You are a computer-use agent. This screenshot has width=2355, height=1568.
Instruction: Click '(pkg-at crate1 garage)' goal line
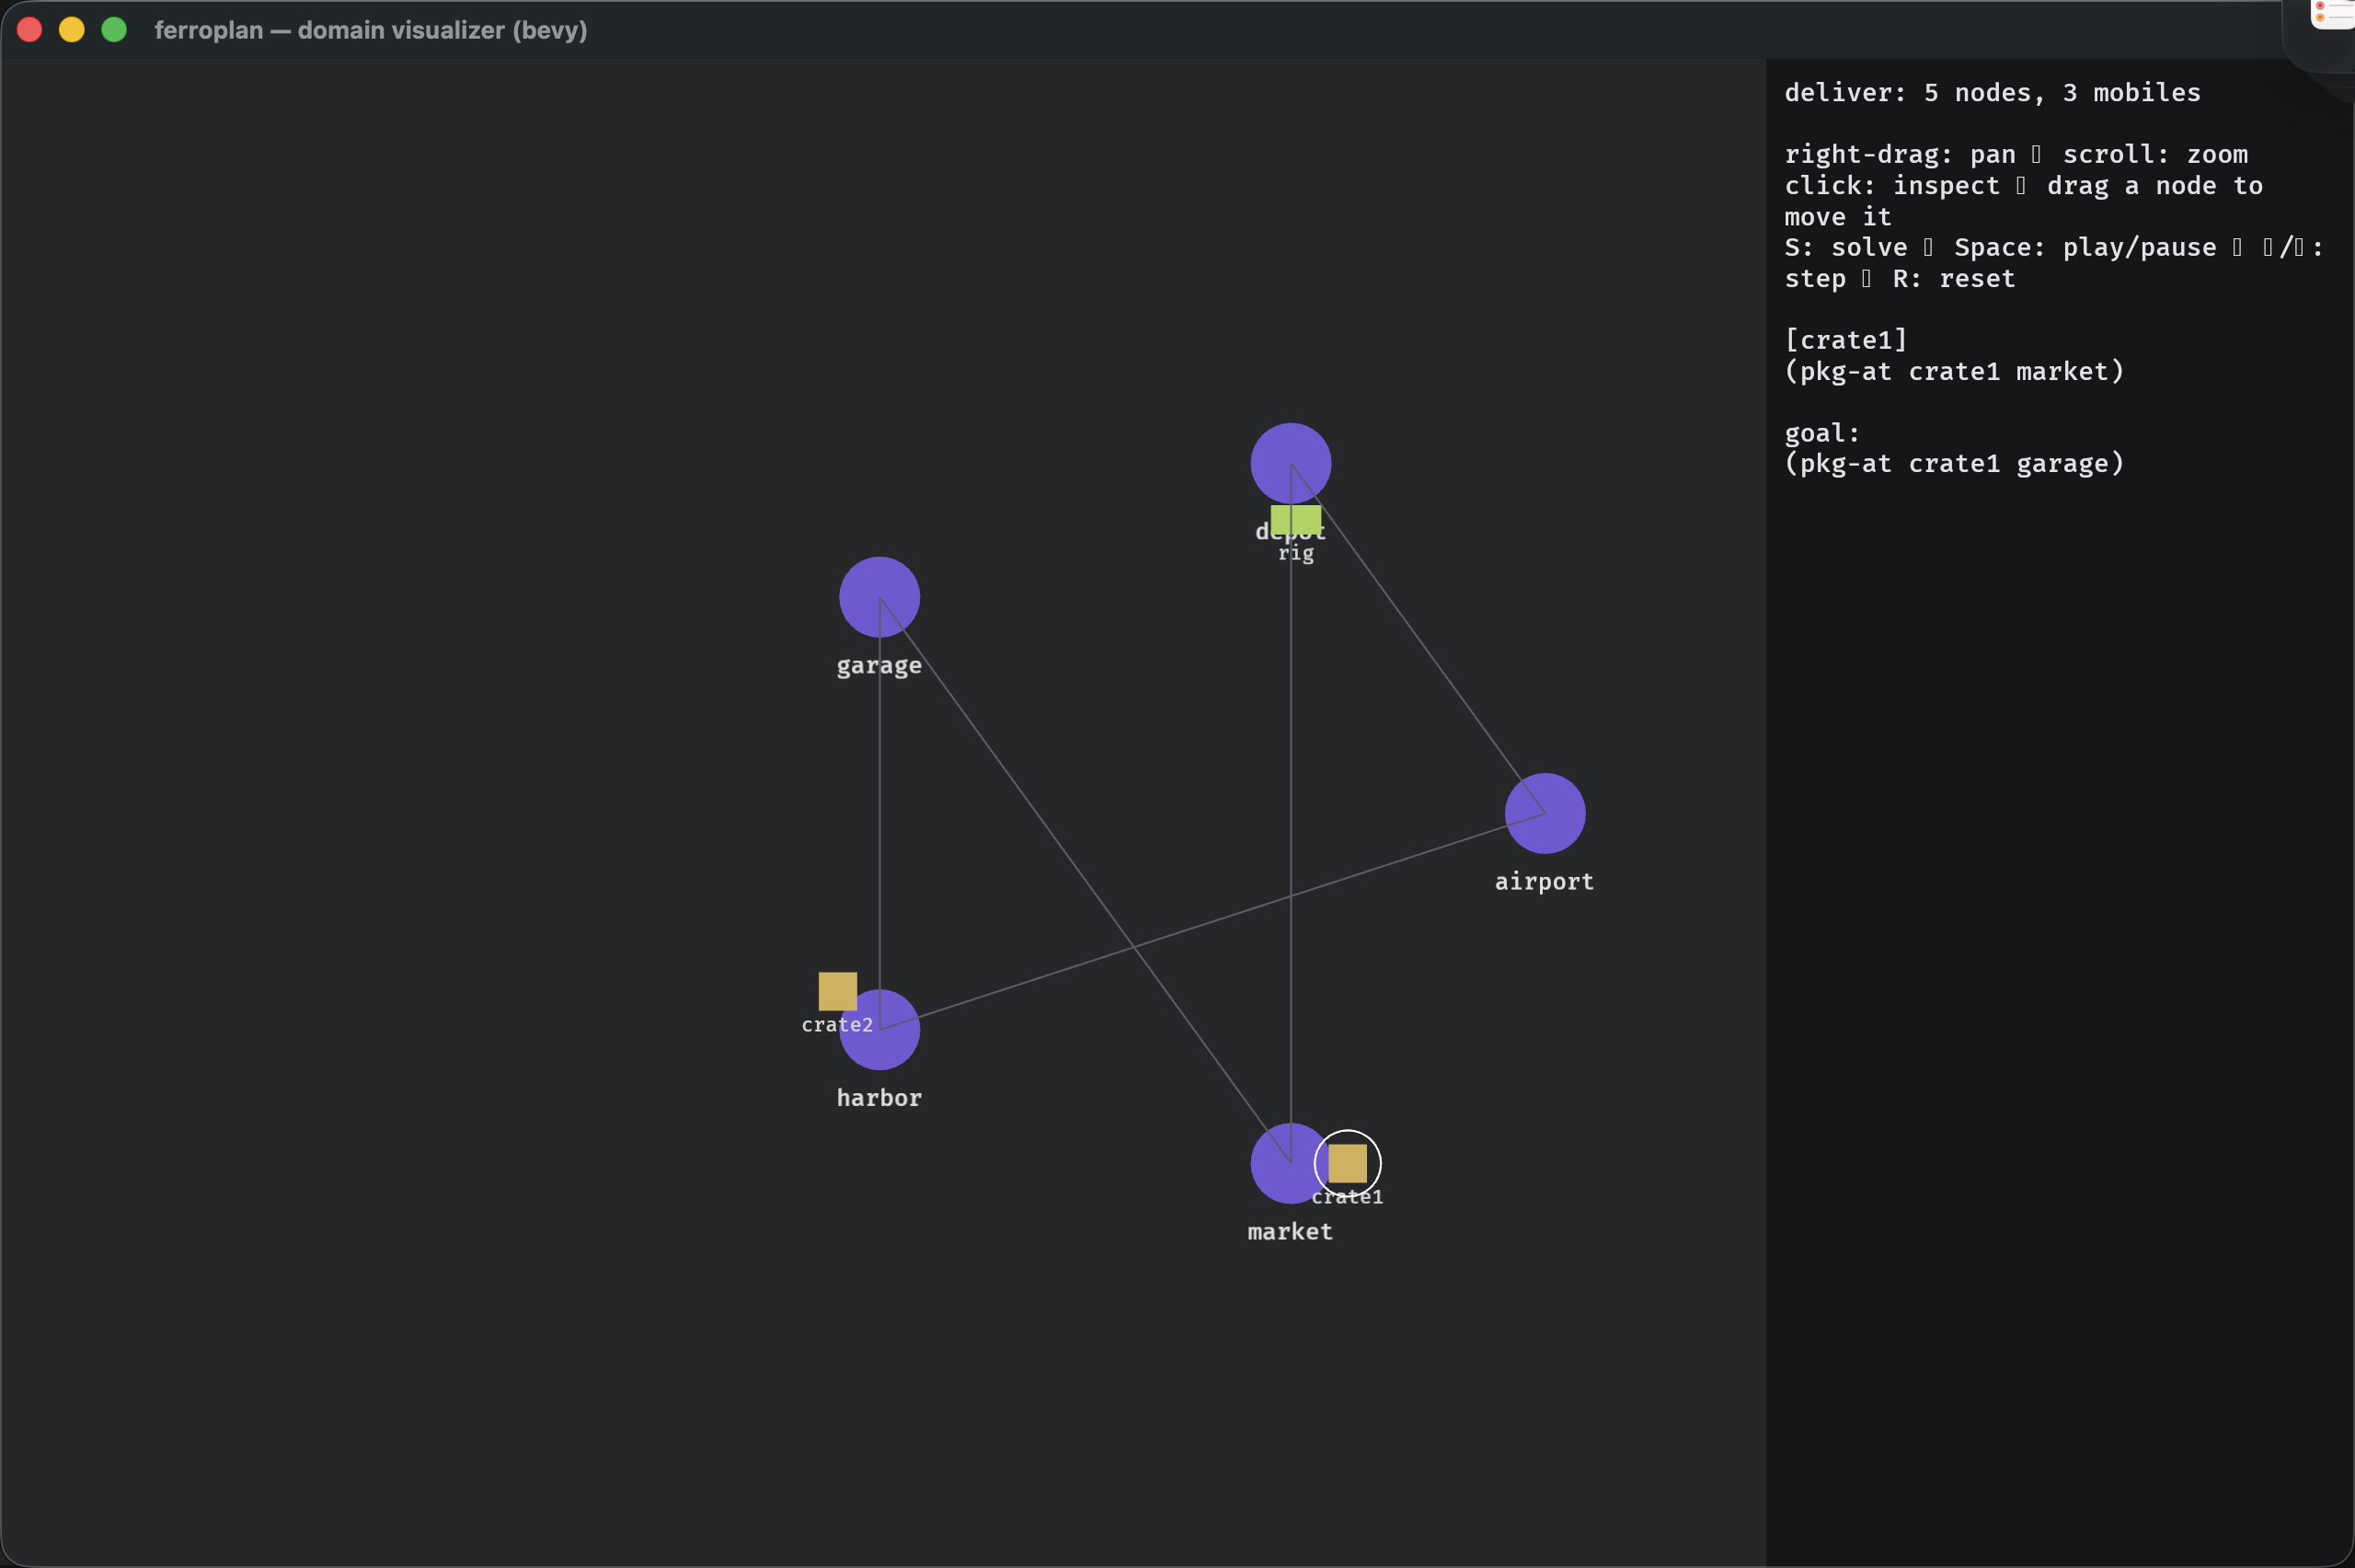[1954, 464]
